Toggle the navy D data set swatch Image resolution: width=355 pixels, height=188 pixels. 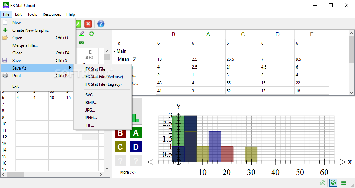136,147
